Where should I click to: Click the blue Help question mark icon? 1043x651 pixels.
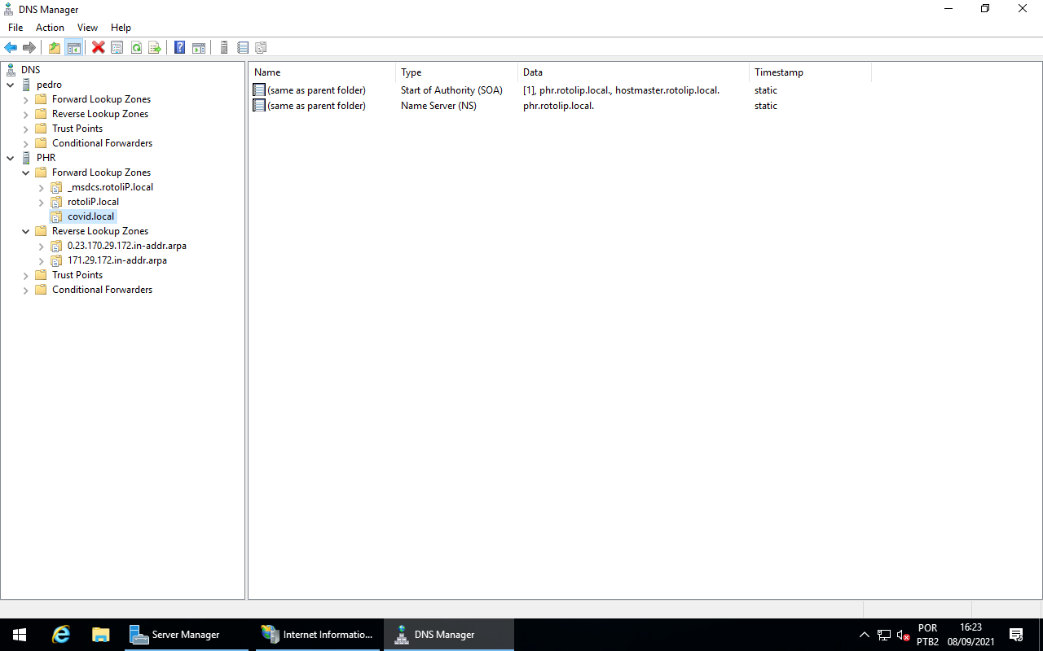coord(179,48)
